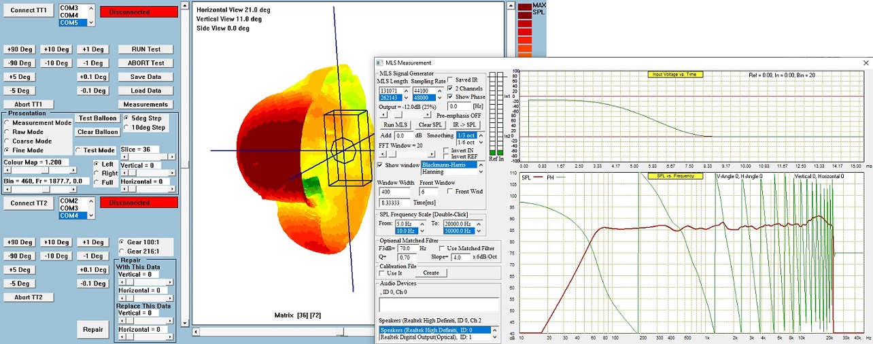
Task: Click the Clear Balloon button
Action: coord(97,132)
